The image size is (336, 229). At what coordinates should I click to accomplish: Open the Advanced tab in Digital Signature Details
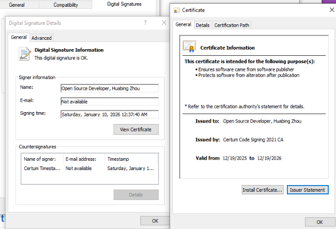(x=41, y=38)
